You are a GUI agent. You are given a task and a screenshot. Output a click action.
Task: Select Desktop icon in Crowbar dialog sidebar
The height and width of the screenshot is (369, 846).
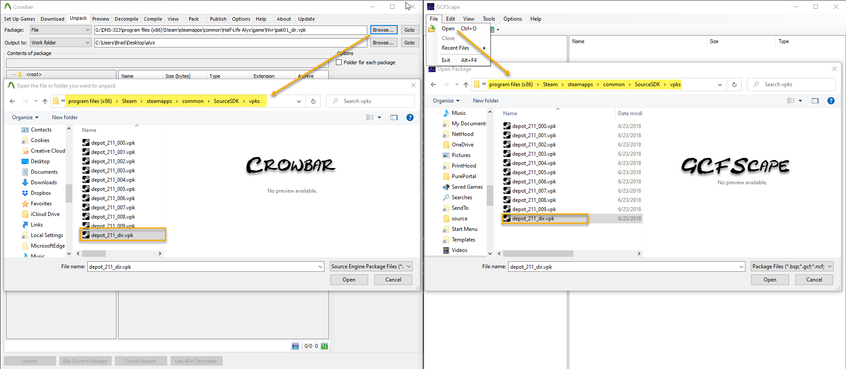click(25, 161)
